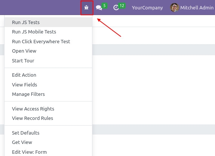Choose Edit Action
The height and width of the screenshot is (156, 215).
click(48, 75)
